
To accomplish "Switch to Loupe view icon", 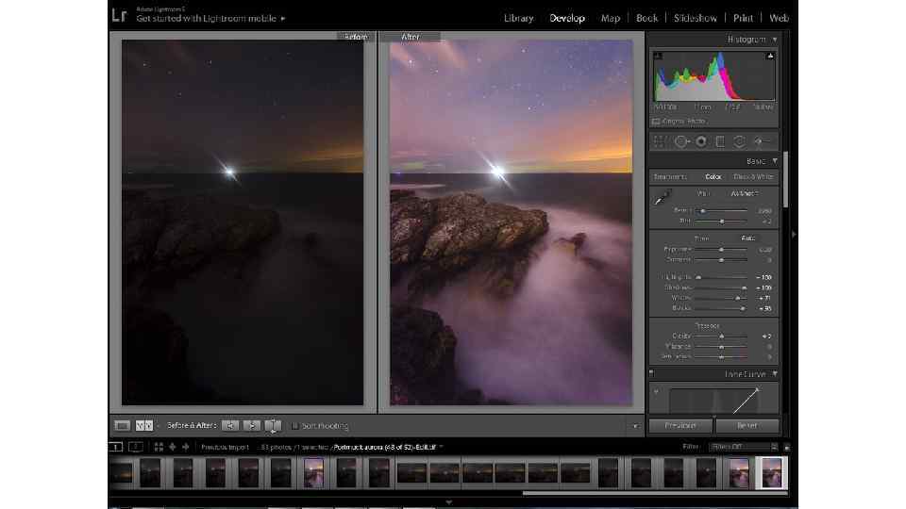I will coord(122,426).
